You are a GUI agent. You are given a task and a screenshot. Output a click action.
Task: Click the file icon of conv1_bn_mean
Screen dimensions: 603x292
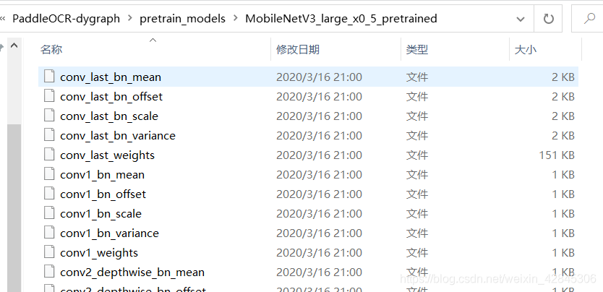(49, 174)
